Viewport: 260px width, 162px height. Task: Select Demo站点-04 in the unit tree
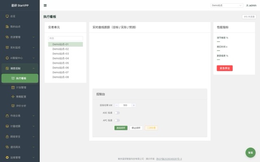[x=65, y=58]
